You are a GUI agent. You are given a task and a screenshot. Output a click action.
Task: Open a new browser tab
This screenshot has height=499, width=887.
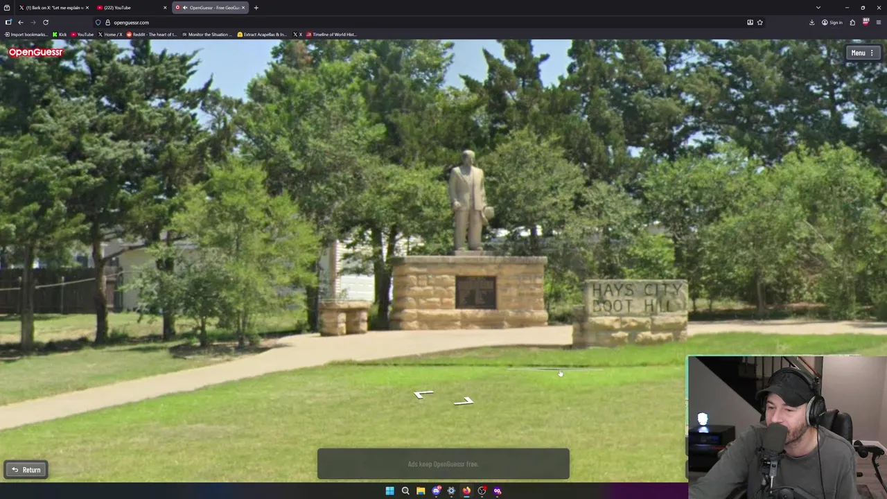[x=256, y=8]
